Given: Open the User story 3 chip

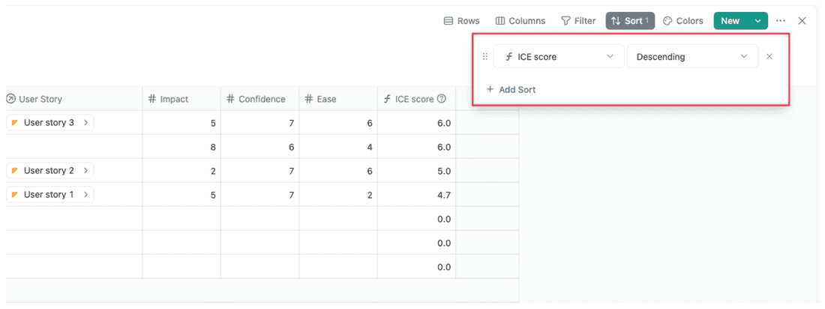Looking at the screenshot, I should (49, 123).
